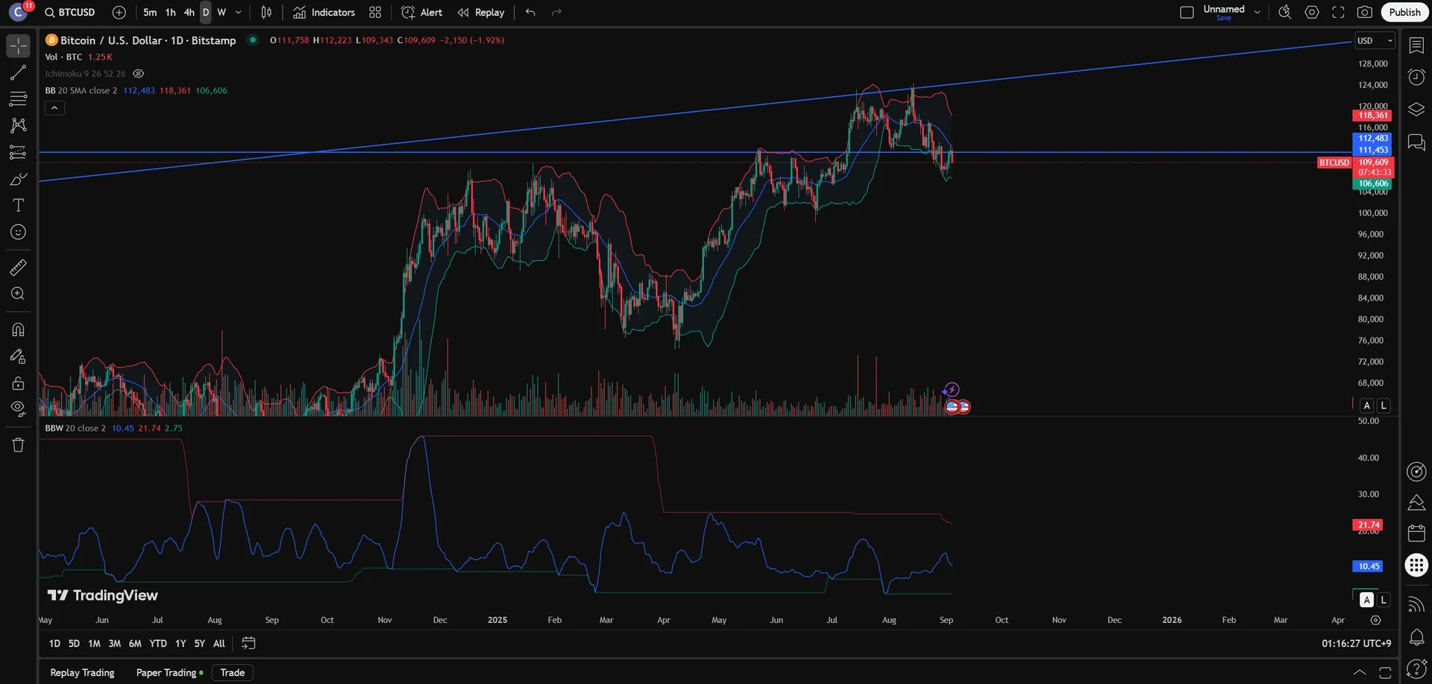
Task: Select the text annotation tool
Action: click(x=18, y=205)
